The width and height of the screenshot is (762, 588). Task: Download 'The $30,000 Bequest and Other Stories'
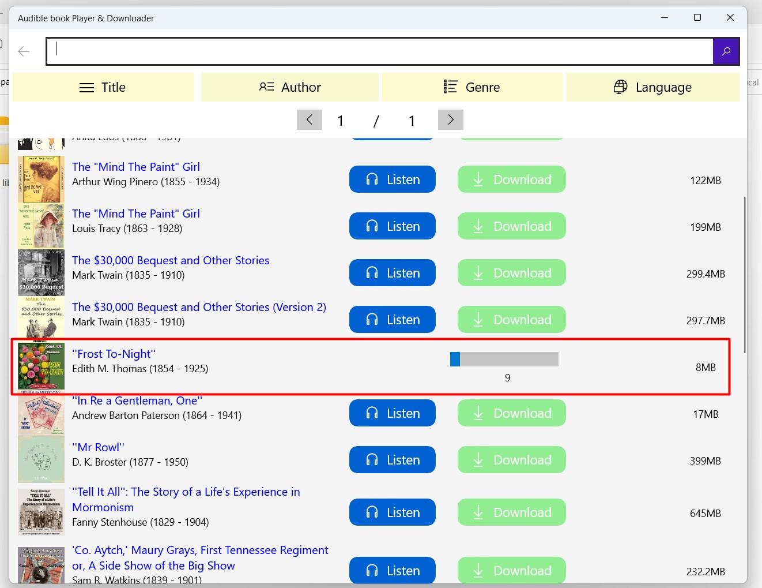[x=511, y=272]
